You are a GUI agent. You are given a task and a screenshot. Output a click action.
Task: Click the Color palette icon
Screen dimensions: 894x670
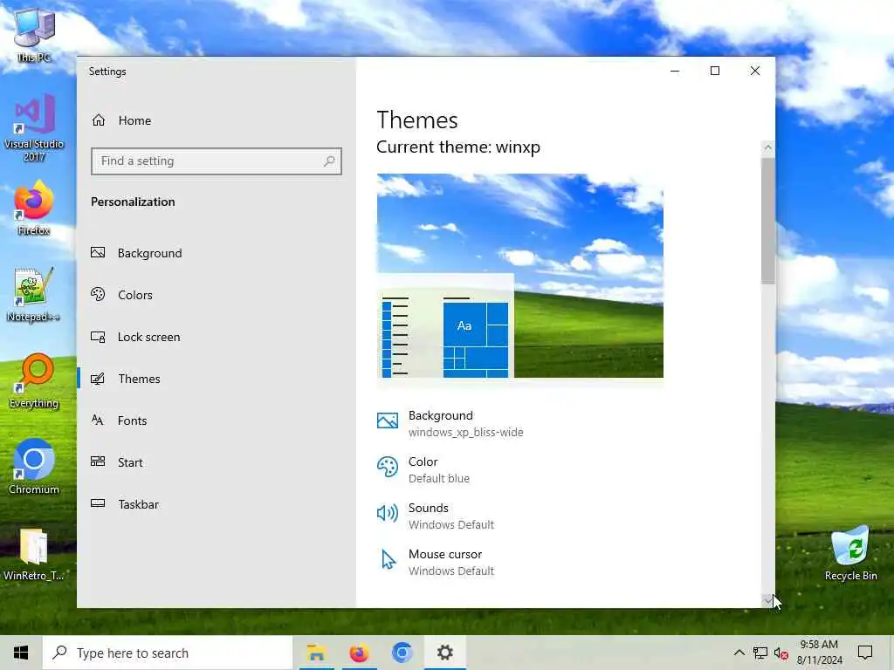click(x=388, y=468)
